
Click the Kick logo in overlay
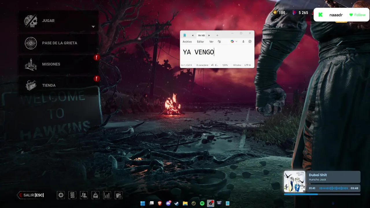coord(320,15)
